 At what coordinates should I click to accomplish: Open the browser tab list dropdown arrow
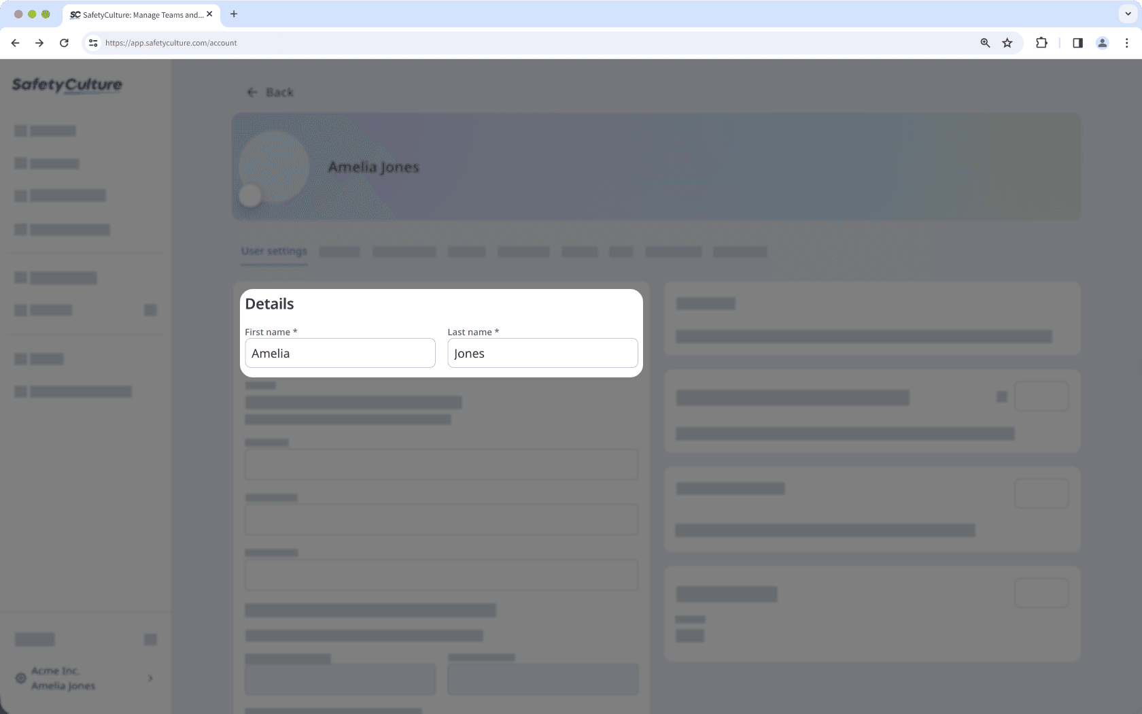[x=1126, y=14]
